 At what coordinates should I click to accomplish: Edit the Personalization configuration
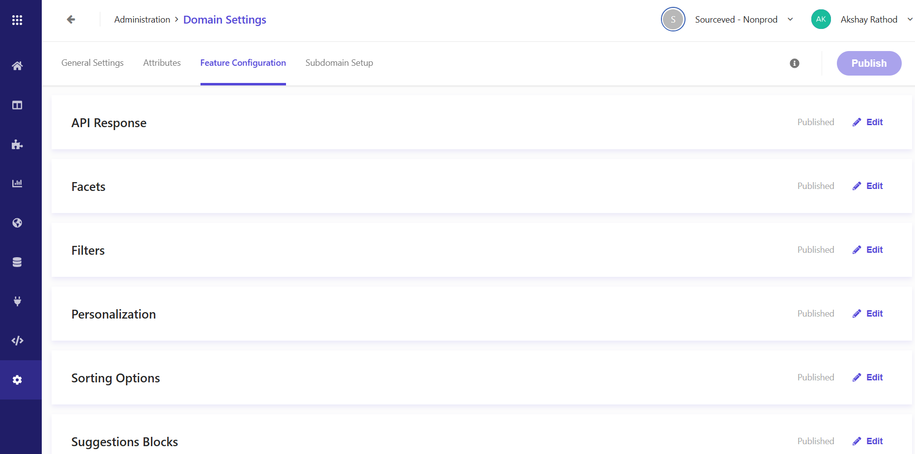pyautogui.click(x=868, y=314)
